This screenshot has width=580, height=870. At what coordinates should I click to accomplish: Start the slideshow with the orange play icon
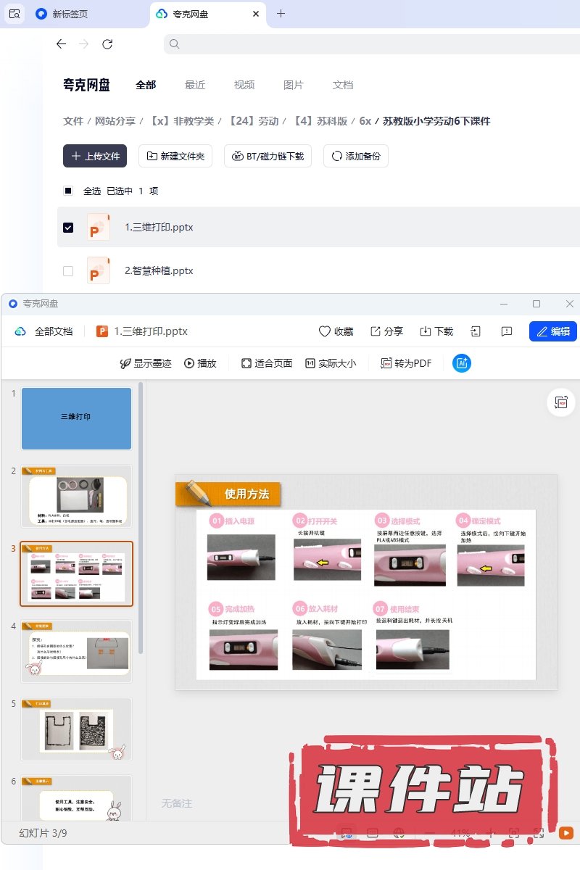(565, 834)
